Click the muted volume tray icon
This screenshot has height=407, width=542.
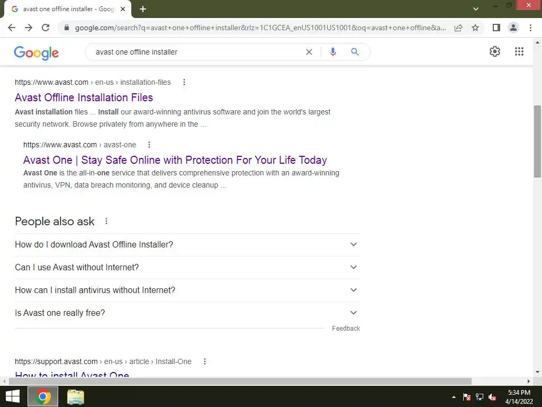pos(492,397)
